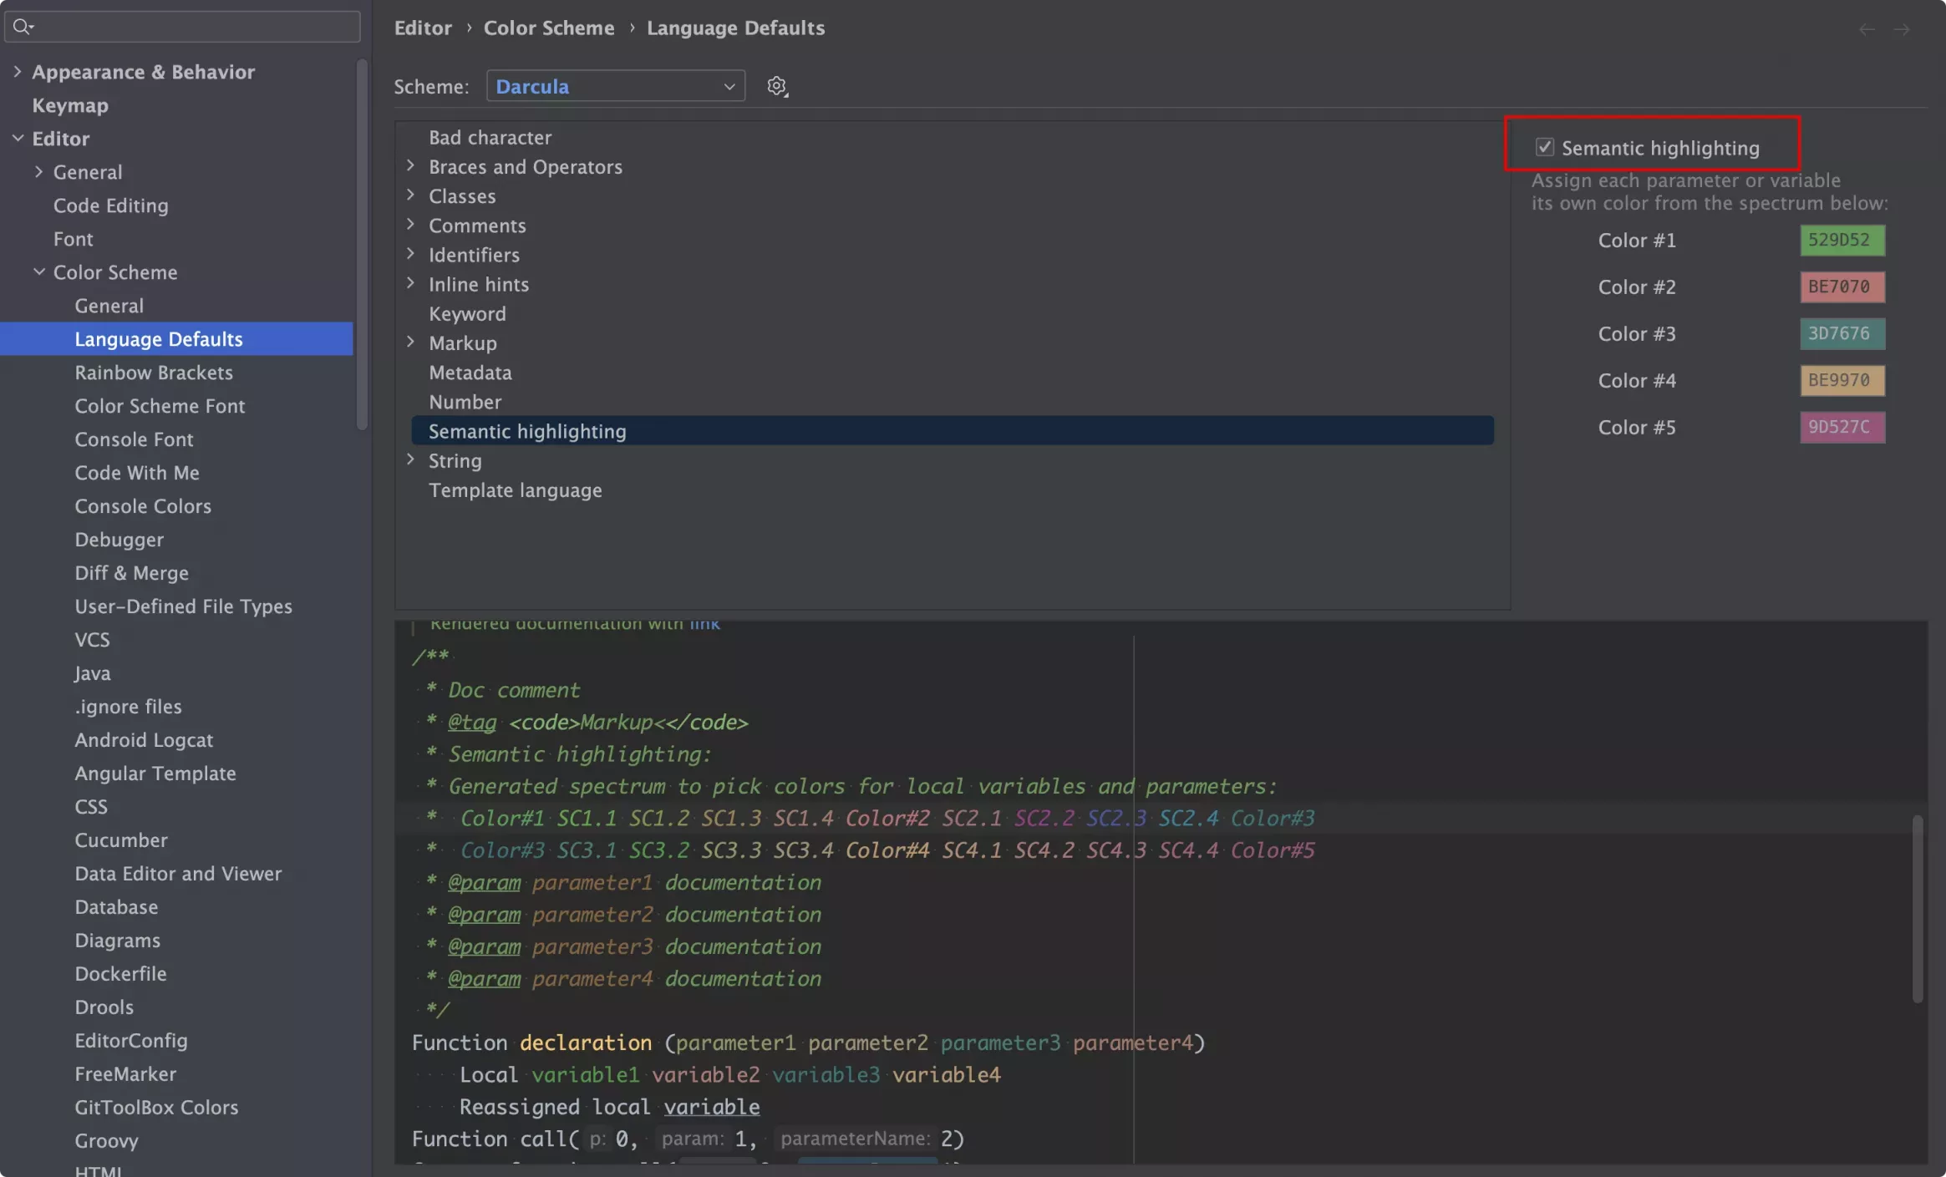Select the Semantic highlighting list item
The image size is (1946, 1177).
528,431
